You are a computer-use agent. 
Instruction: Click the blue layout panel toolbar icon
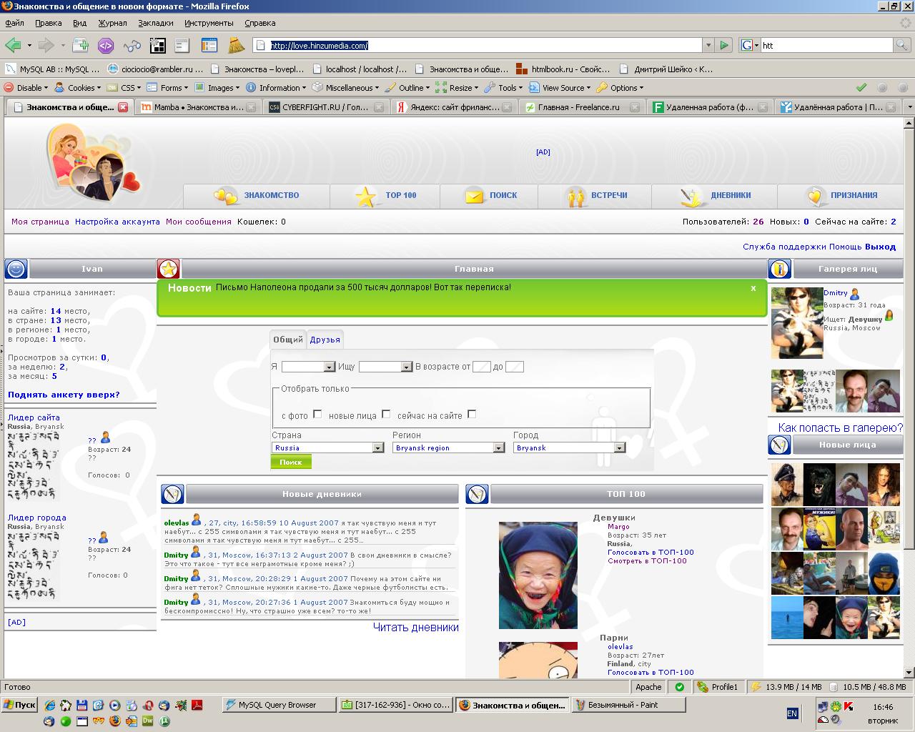pyautogui.click(x=209, y=46)
